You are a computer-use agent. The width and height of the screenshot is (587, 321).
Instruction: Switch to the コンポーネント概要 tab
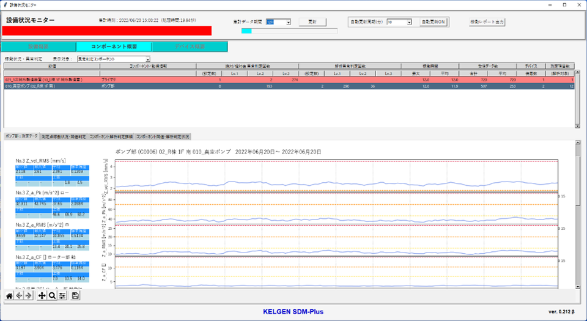[x=114, y=46]
